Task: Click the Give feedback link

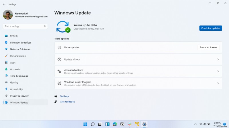Action: 67,102
